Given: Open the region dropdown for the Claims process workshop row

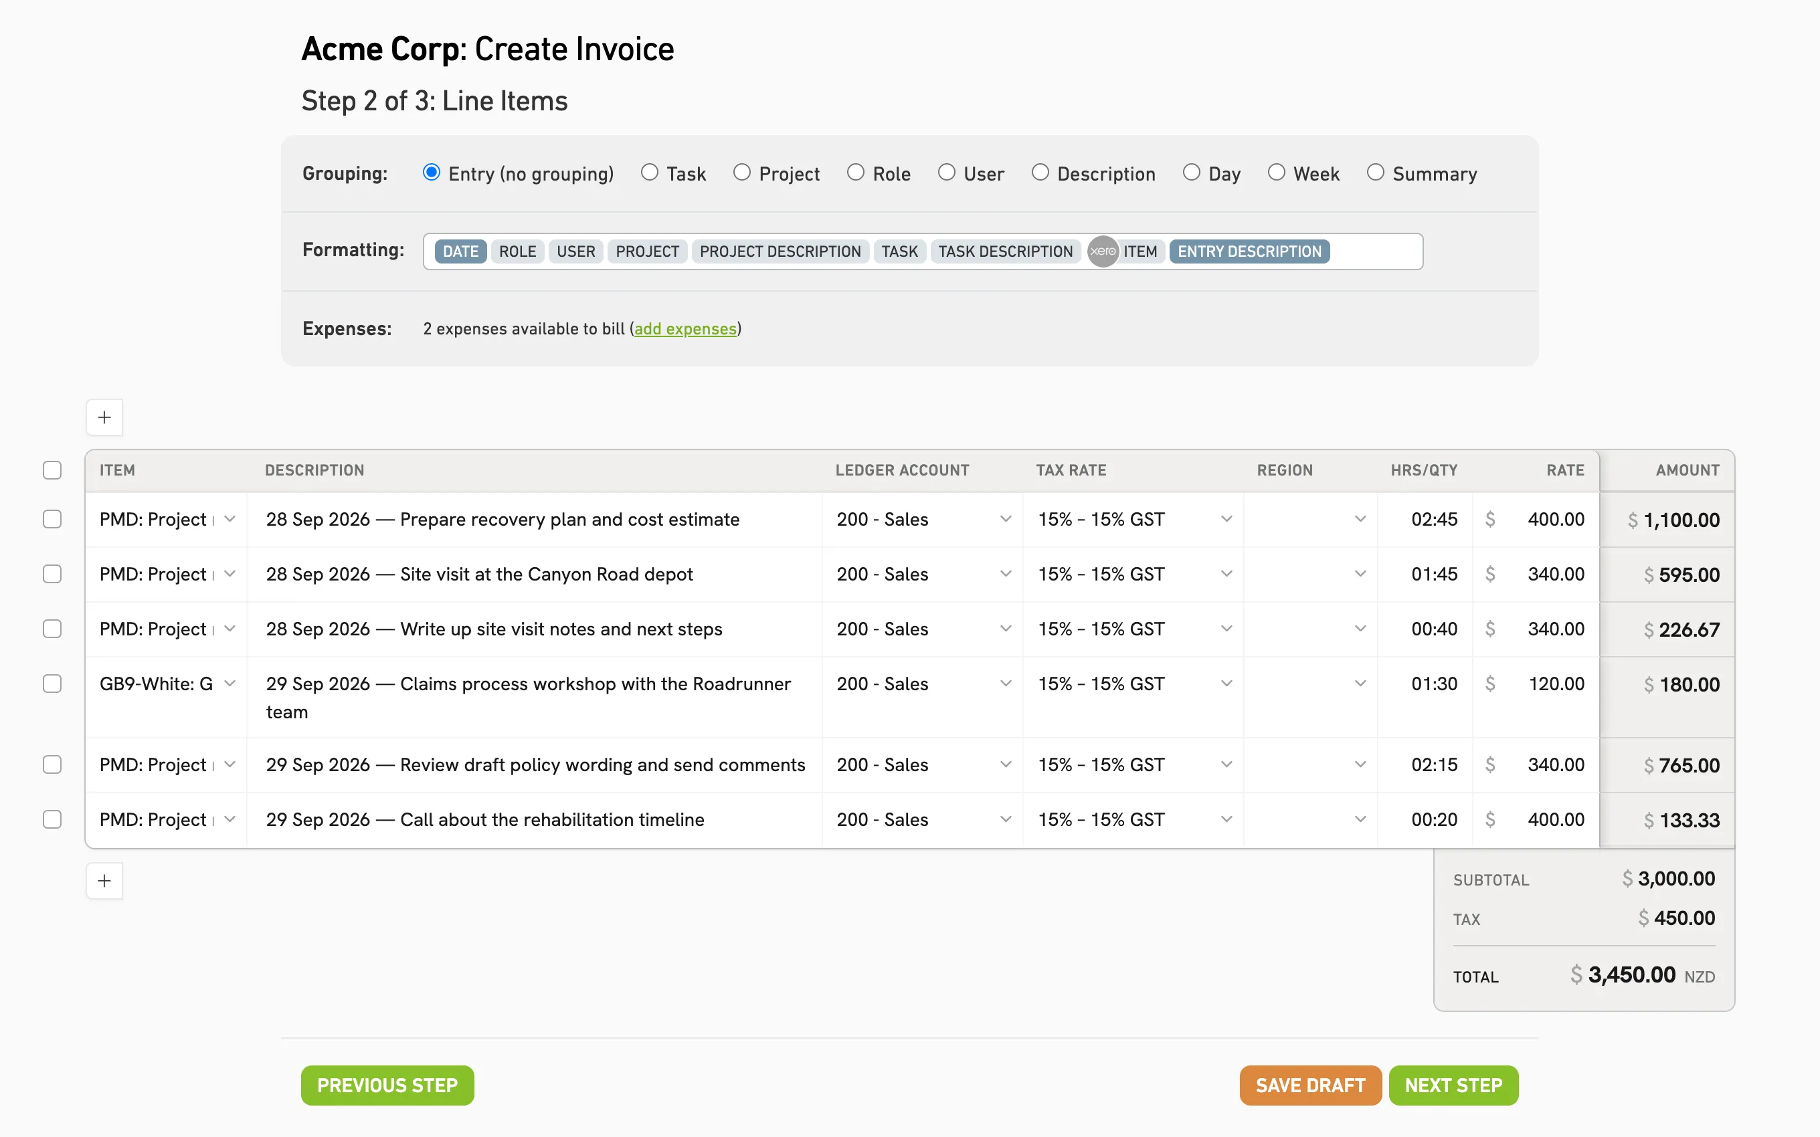Looking at the screenshot, I should pyautogui.click(x=1360, y=684).
